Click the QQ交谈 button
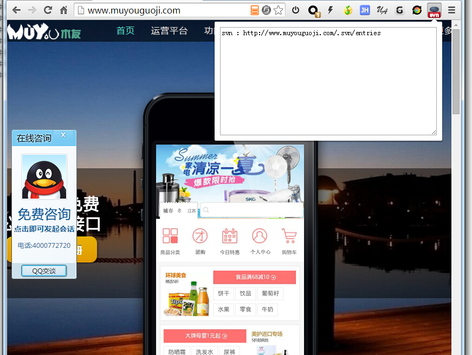The height and width of the screenshot is (355, 472). pos(44,271)
